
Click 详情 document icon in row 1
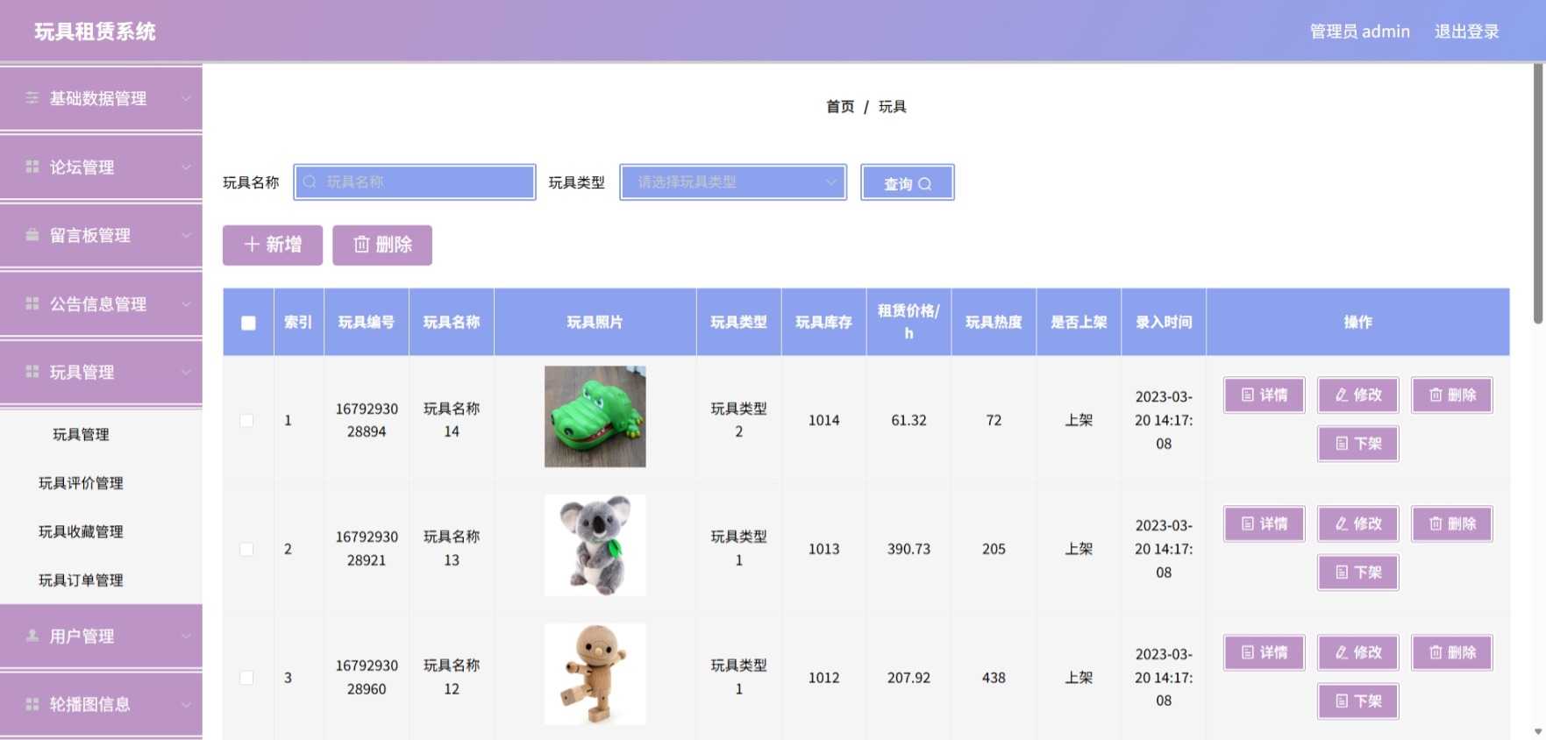coord(1248,395)
